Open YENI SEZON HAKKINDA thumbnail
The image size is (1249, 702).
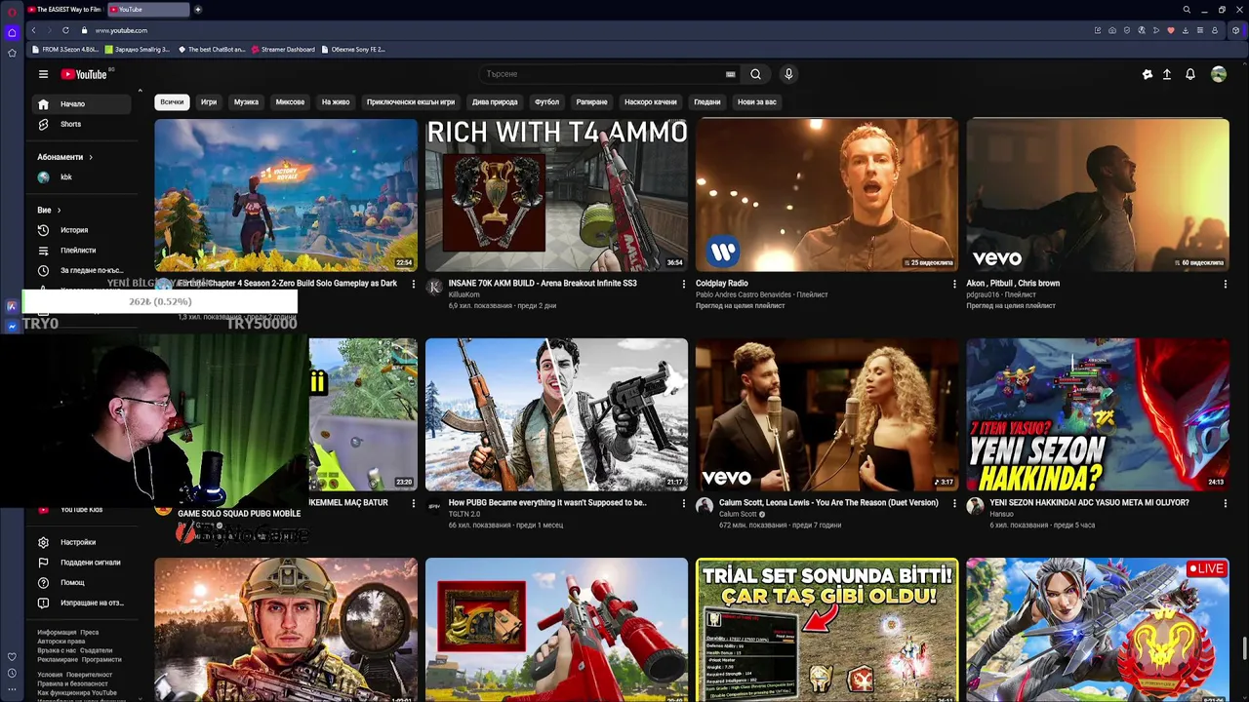tap(1098, 414)
